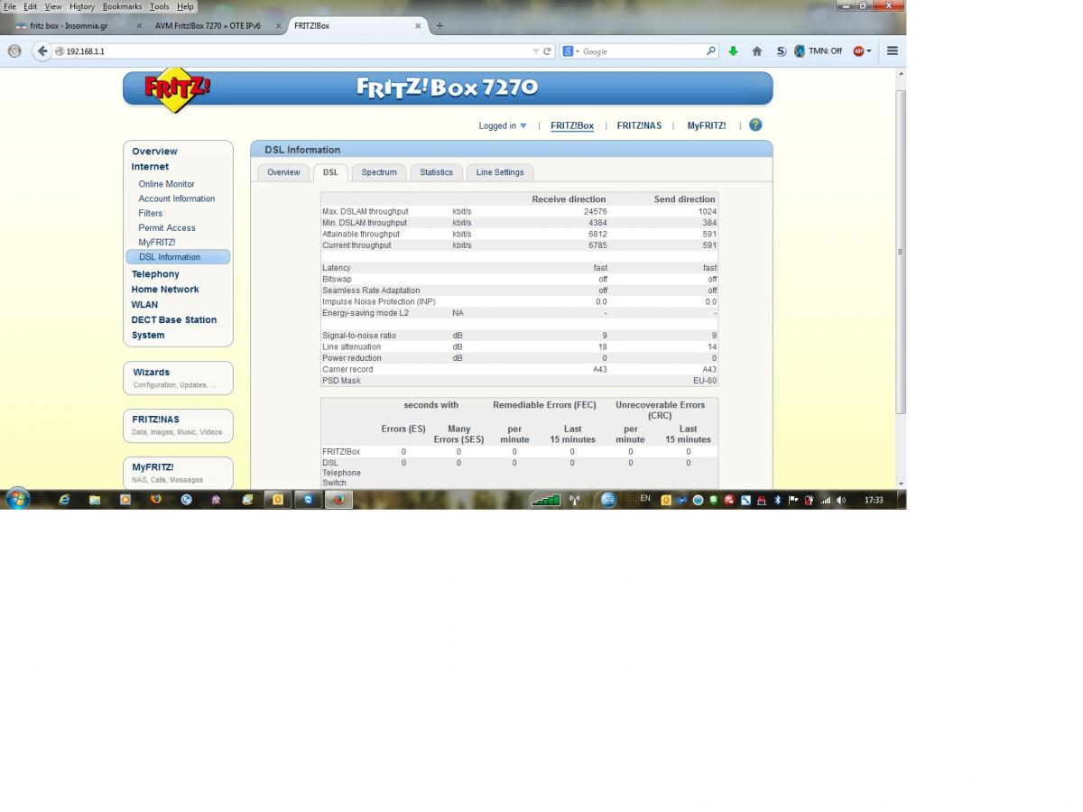Click the FRITZ!Box header link
The width and height of the screenshot is (1083, 812).
pos(572,125)
